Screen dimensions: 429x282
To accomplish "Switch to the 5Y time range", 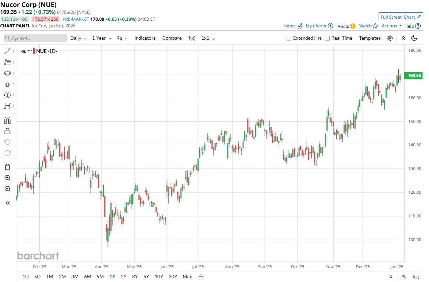I will click(146, 277).
